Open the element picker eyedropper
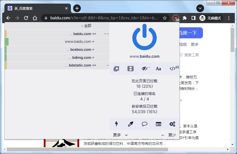Screen dimensions: 237x154 coord(130,124)
